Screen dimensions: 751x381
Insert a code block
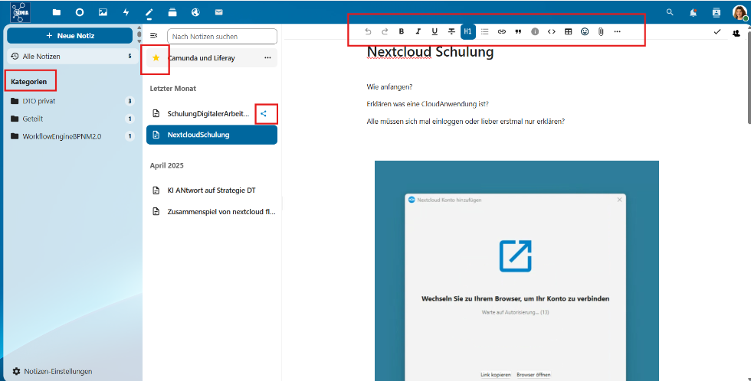[551, 31]
